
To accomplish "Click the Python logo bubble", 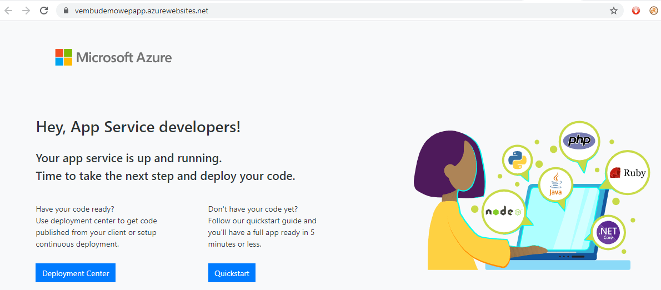I will tap(517, 160).
